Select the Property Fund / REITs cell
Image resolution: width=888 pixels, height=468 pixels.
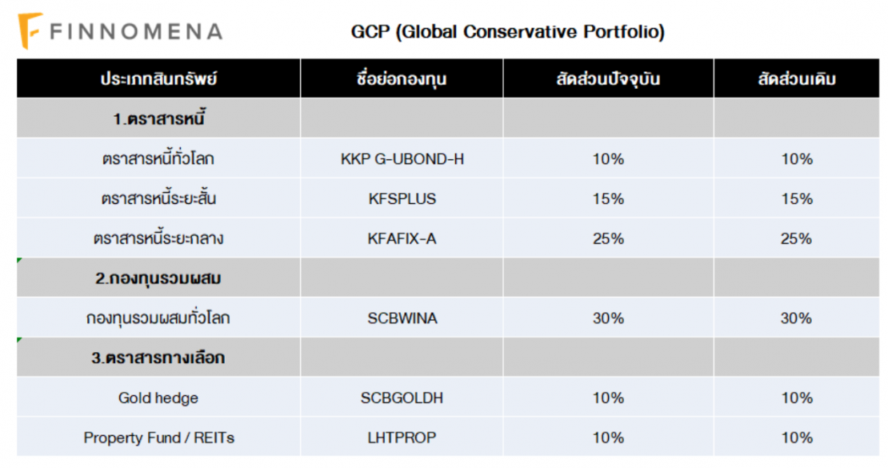158,438
